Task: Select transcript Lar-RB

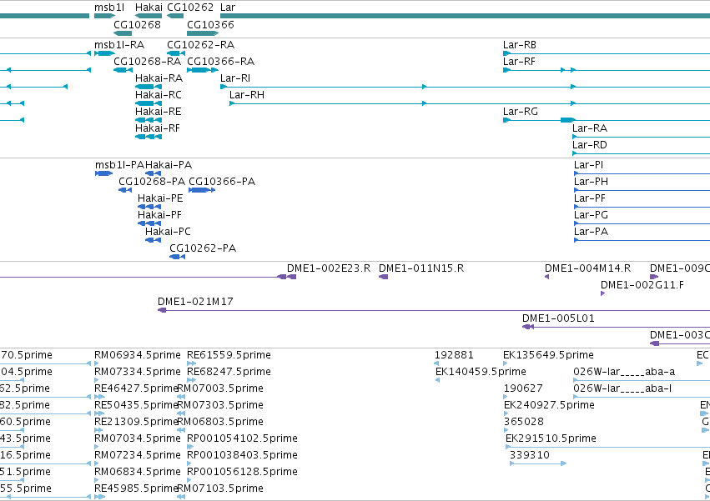Action: click(520, 45)
